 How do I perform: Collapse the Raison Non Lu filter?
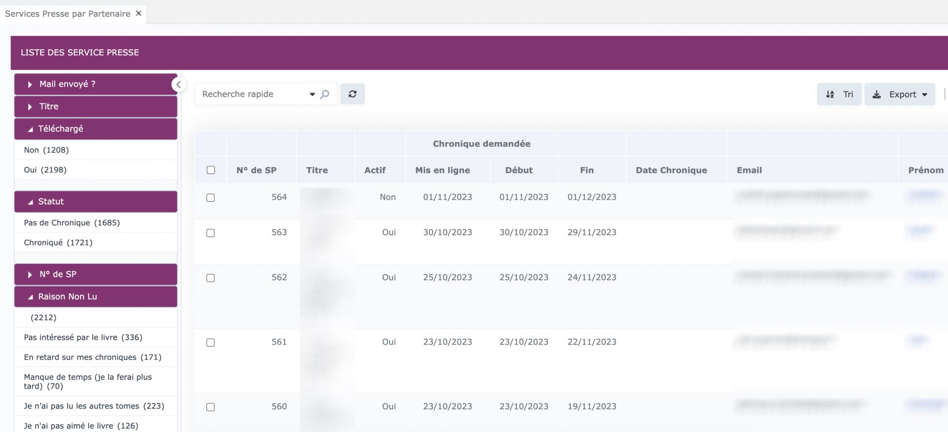click(x=96, y=296)
